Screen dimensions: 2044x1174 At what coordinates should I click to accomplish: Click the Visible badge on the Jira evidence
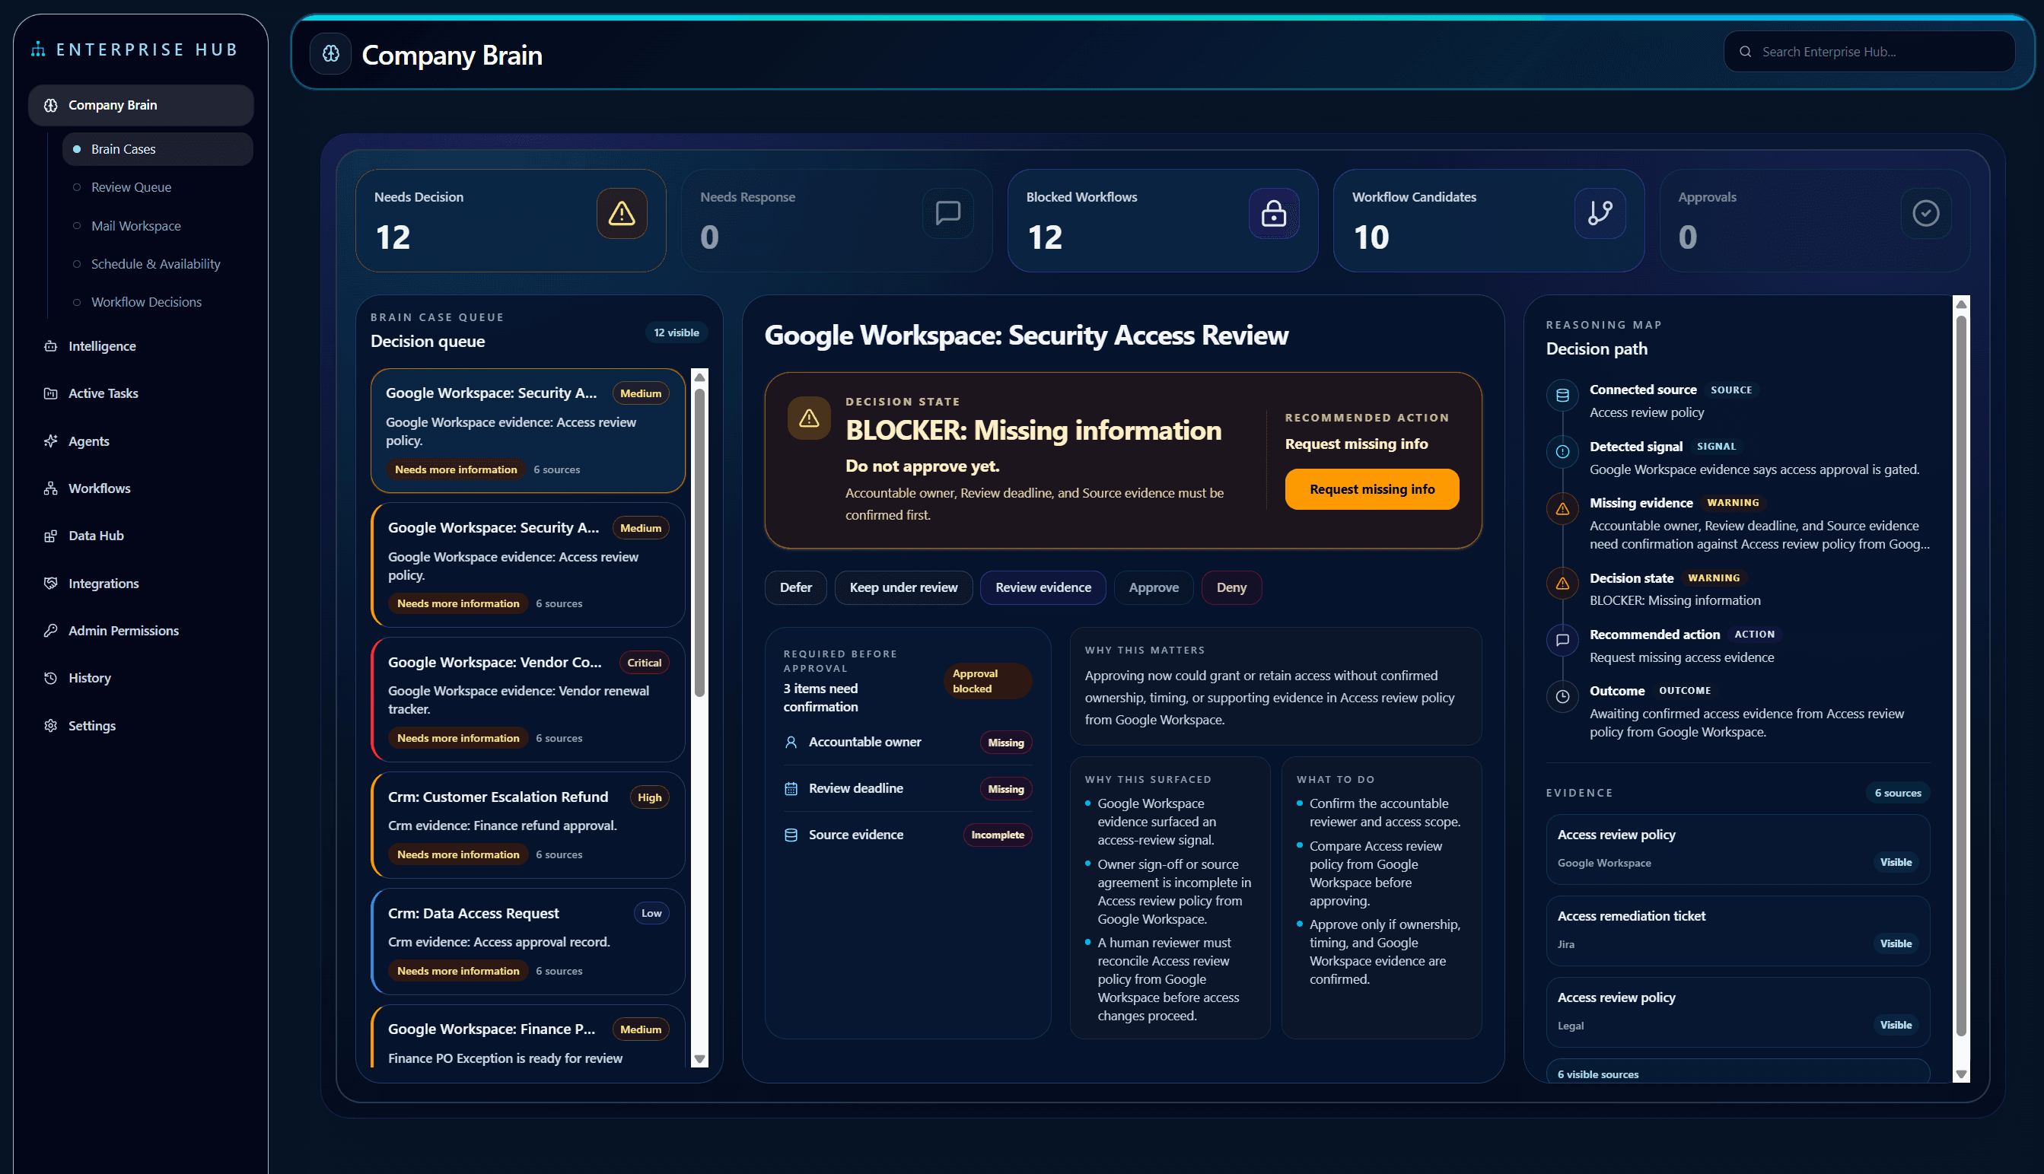[1896, 944]
